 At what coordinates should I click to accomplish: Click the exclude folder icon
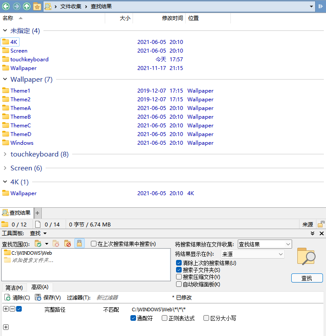tap(67, 244)
